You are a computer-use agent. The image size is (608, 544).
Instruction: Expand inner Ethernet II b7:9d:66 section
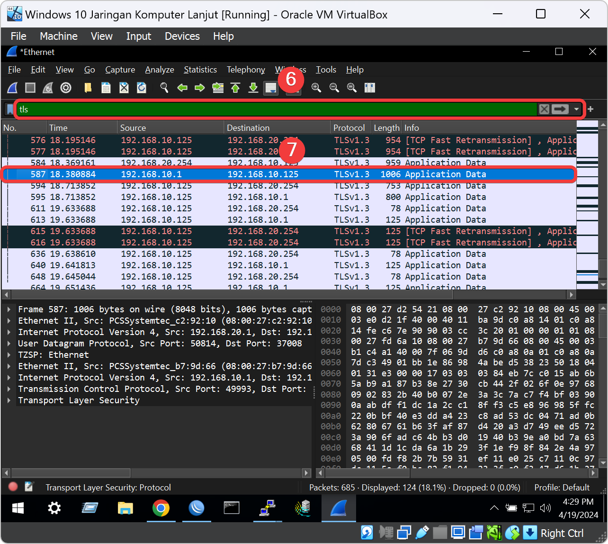9,366
